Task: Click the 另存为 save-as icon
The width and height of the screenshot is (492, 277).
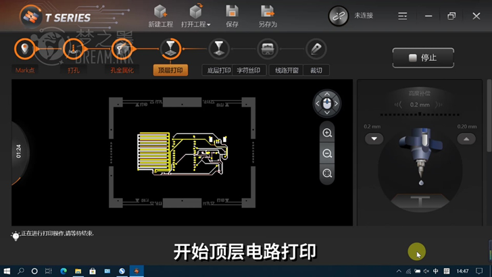Action: pos(268,11)
